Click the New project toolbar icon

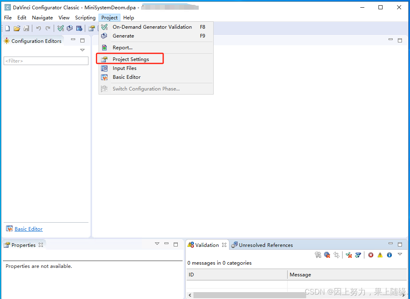(8, 28)
